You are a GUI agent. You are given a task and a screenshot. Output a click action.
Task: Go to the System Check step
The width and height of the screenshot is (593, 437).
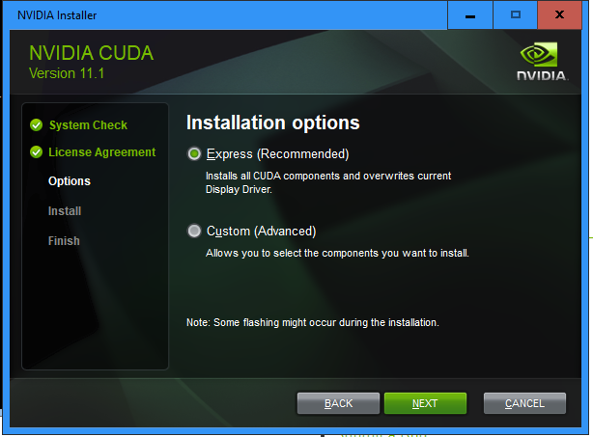88,125
